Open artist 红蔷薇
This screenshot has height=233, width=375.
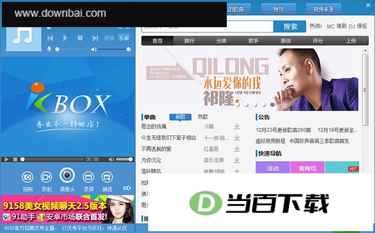[x=211, y=149]
